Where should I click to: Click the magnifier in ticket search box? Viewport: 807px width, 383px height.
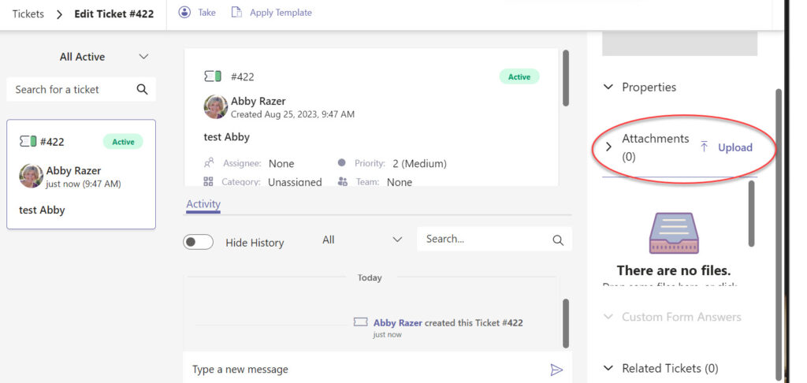142,90
